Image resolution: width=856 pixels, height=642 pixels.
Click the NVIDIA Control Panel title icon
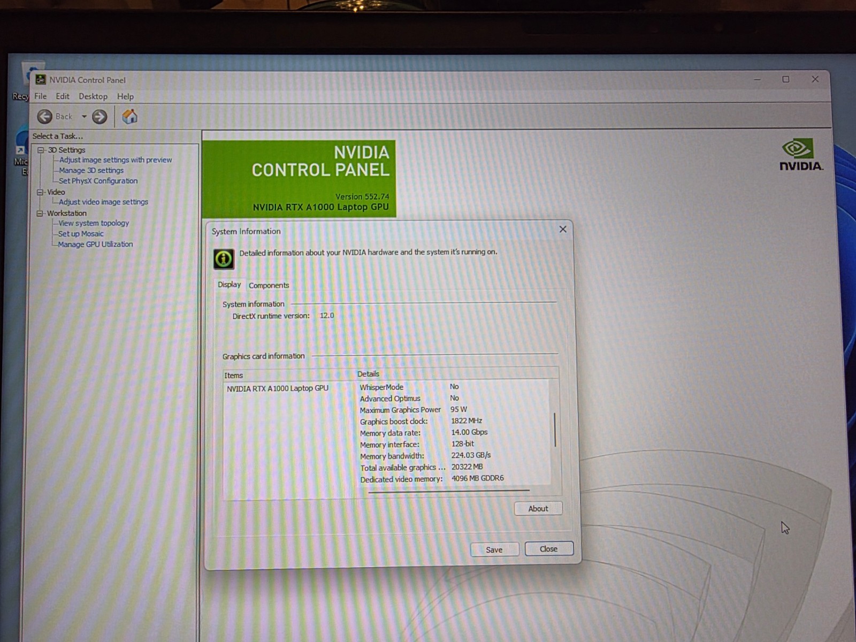click(40, 80)
